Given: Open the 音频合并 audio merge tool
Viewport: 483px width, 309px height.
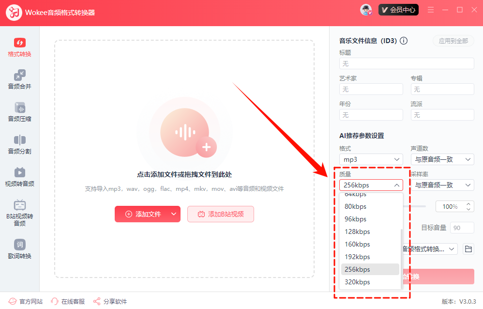Looking at the screenshot, I should pos(19,80).
